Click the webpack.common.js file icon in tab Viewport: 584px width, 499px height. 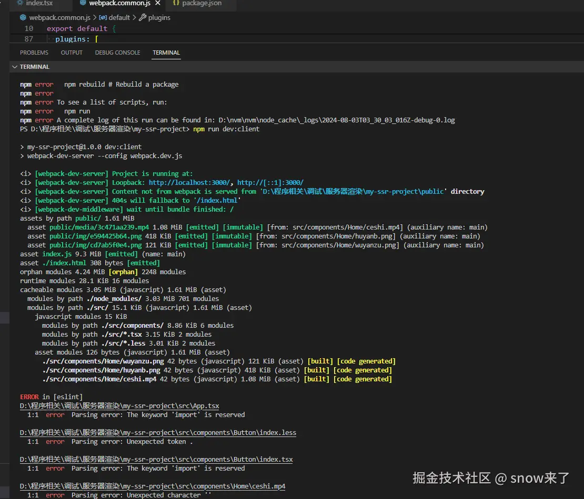83,3
